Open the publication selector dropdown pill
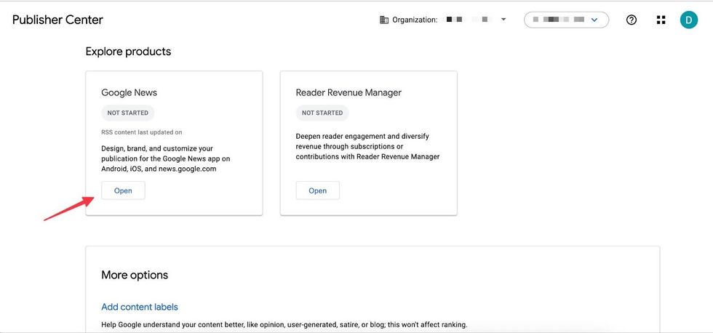The height and width of the screenshot is (333, 713). [566, 20]
